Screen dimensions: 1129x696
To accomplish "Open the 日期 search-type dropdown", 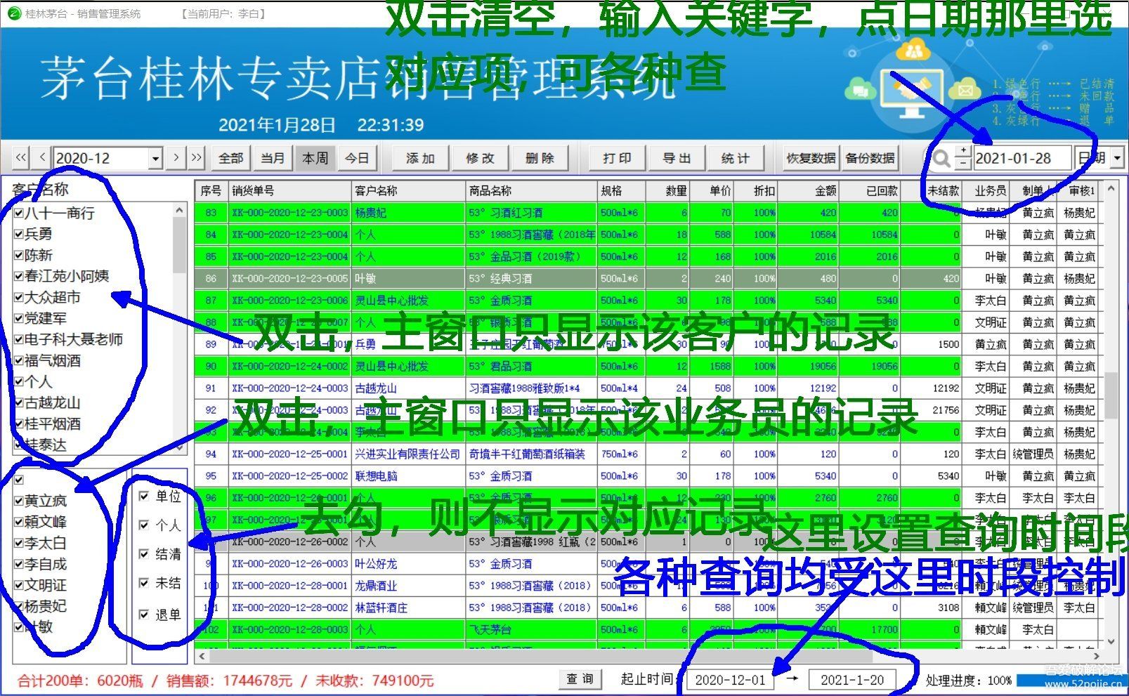I will click(1117, 158).
